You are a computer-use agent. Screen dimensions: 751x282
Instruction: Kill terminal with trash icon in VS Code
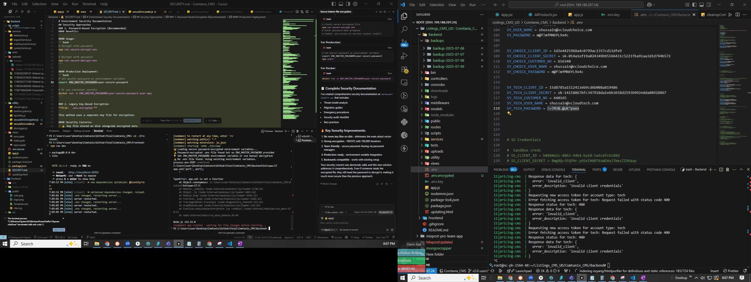coord(727,169)
